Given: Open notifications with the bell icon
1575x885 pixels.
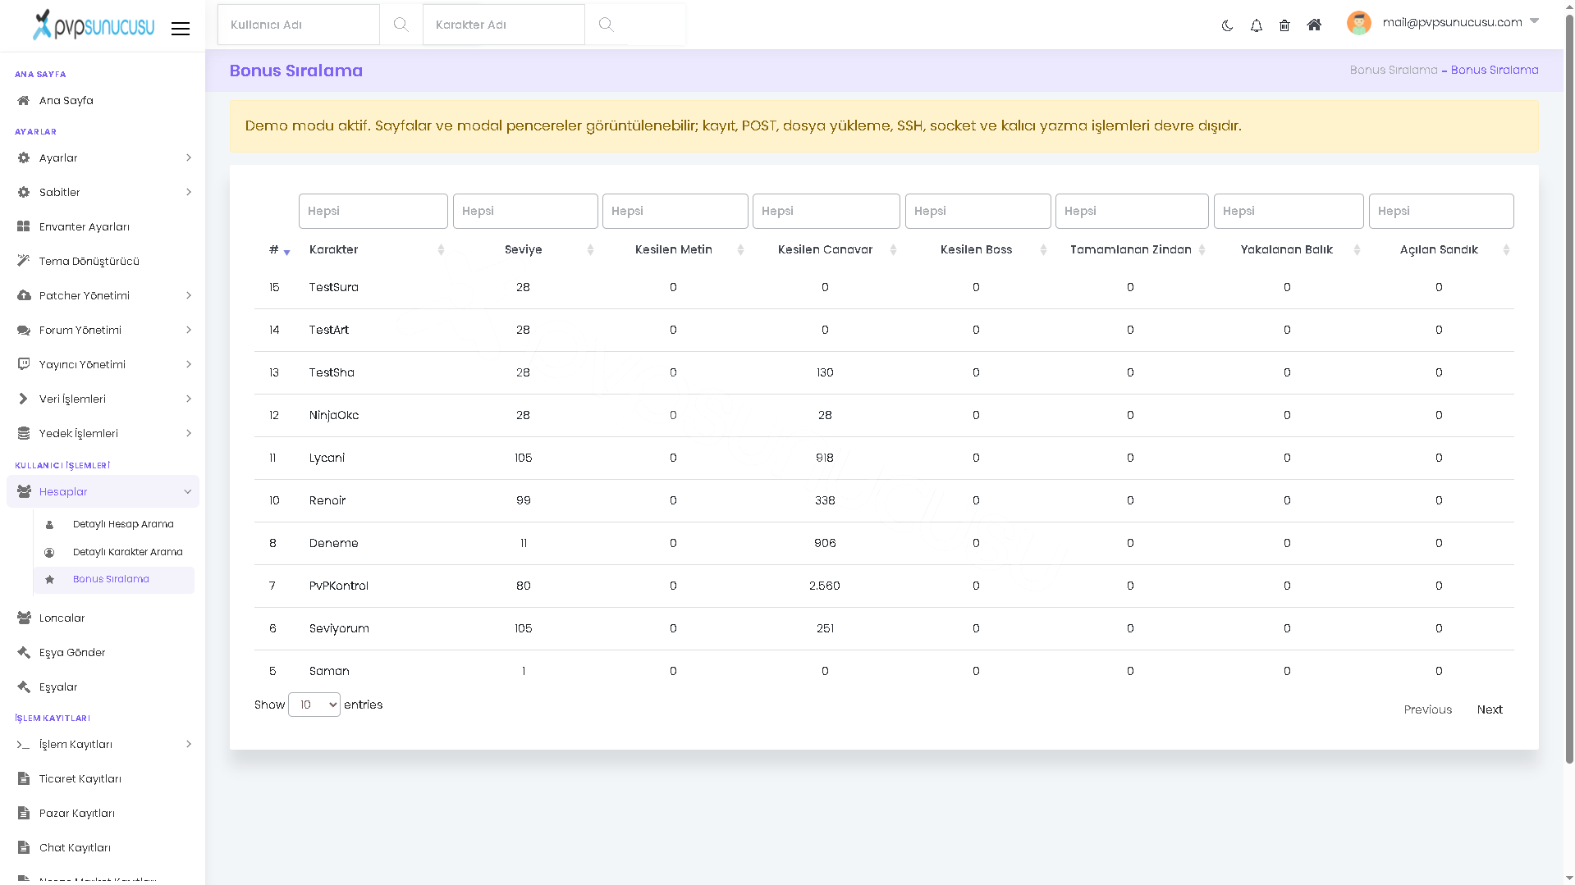Looking at the screenshot, I should [1256, 25].
